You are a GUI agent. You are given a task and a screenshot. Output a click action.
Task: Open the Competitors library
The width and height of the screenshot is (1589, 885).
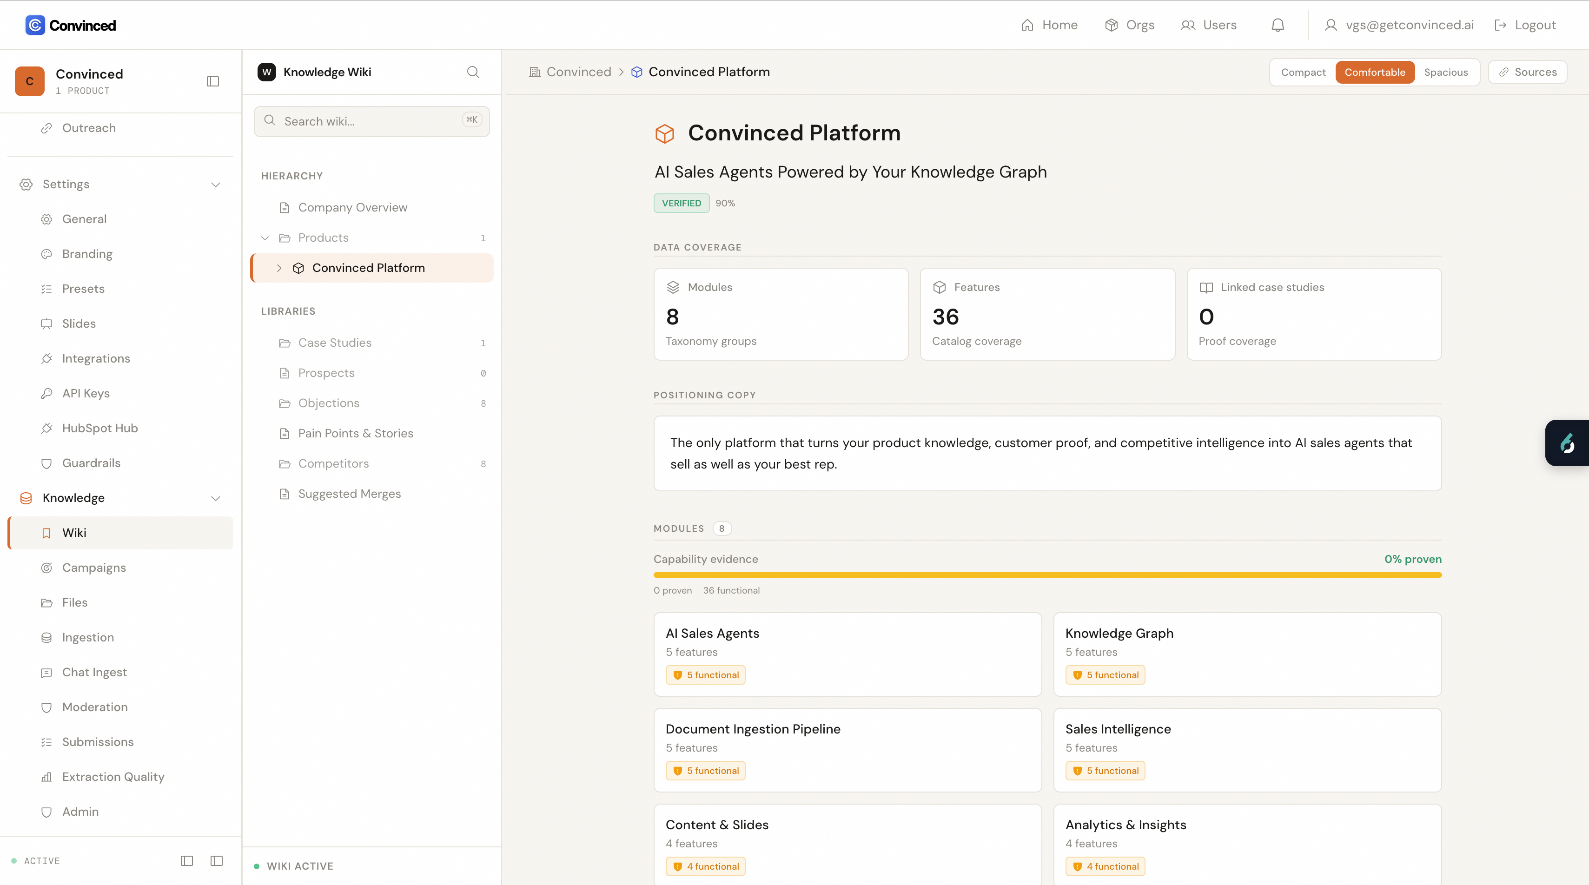372,464
